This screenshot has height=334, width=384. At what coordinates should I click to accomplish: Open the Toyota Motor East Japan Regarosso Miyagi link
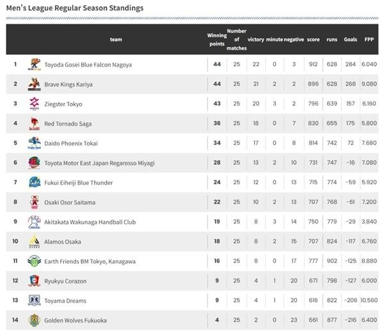pos(100,163)
